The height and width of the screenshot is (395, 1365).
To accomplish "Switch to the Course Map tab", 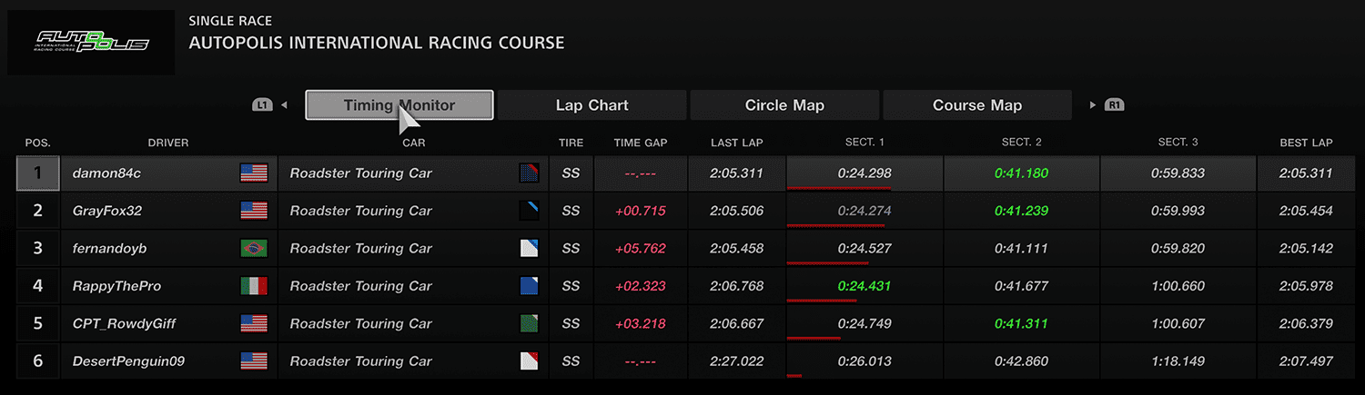I will point(977,105).
